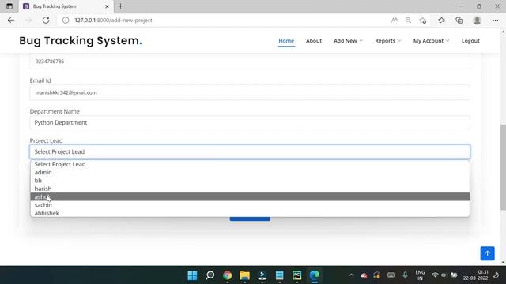The height and width of the screenshot is (284, 506).
Task: Open the ENG IN language switcher
Action: pos(420,275)
